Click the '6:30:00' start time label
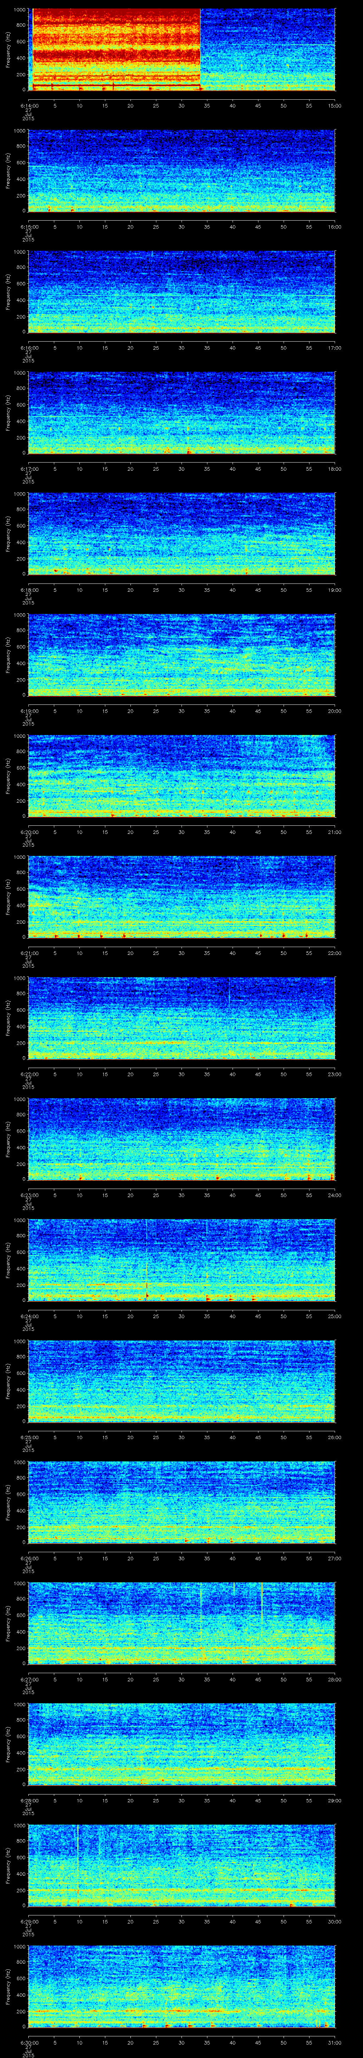This screenshot has width=363, height=2058. [29, 2042]
